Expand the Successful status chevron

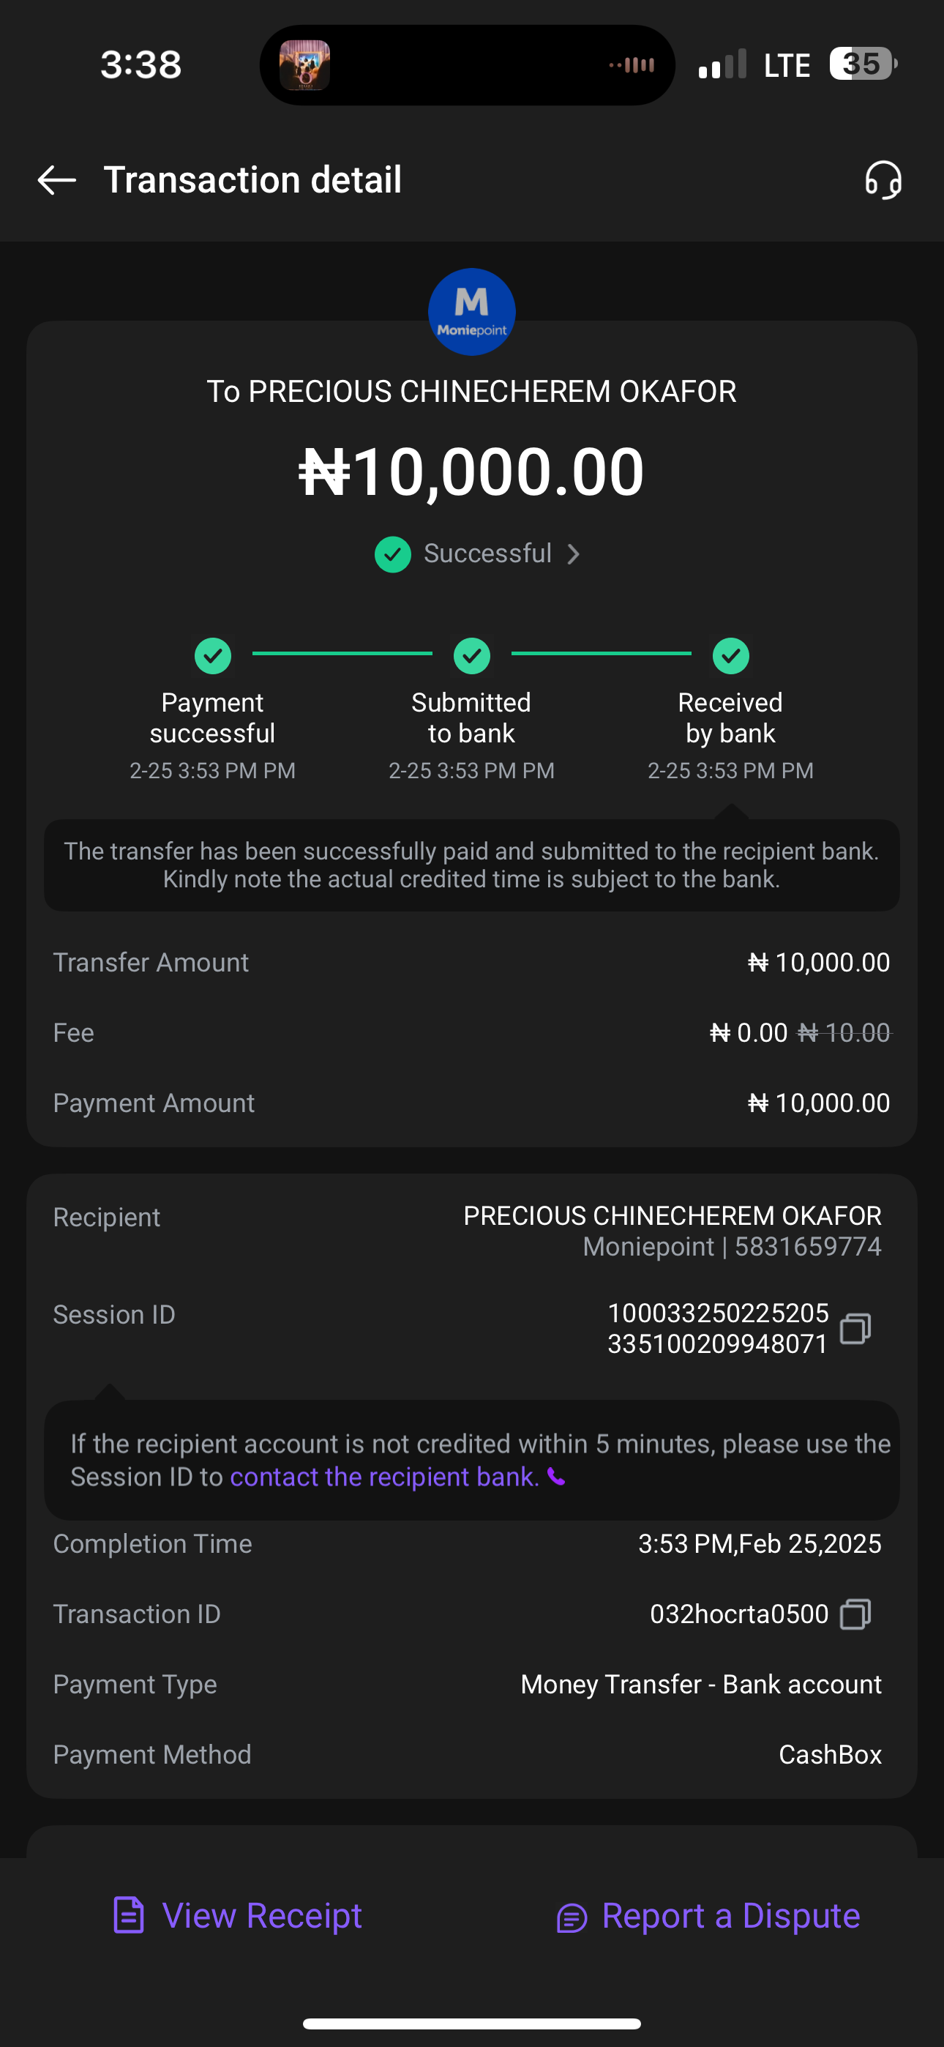coord(574,554)
